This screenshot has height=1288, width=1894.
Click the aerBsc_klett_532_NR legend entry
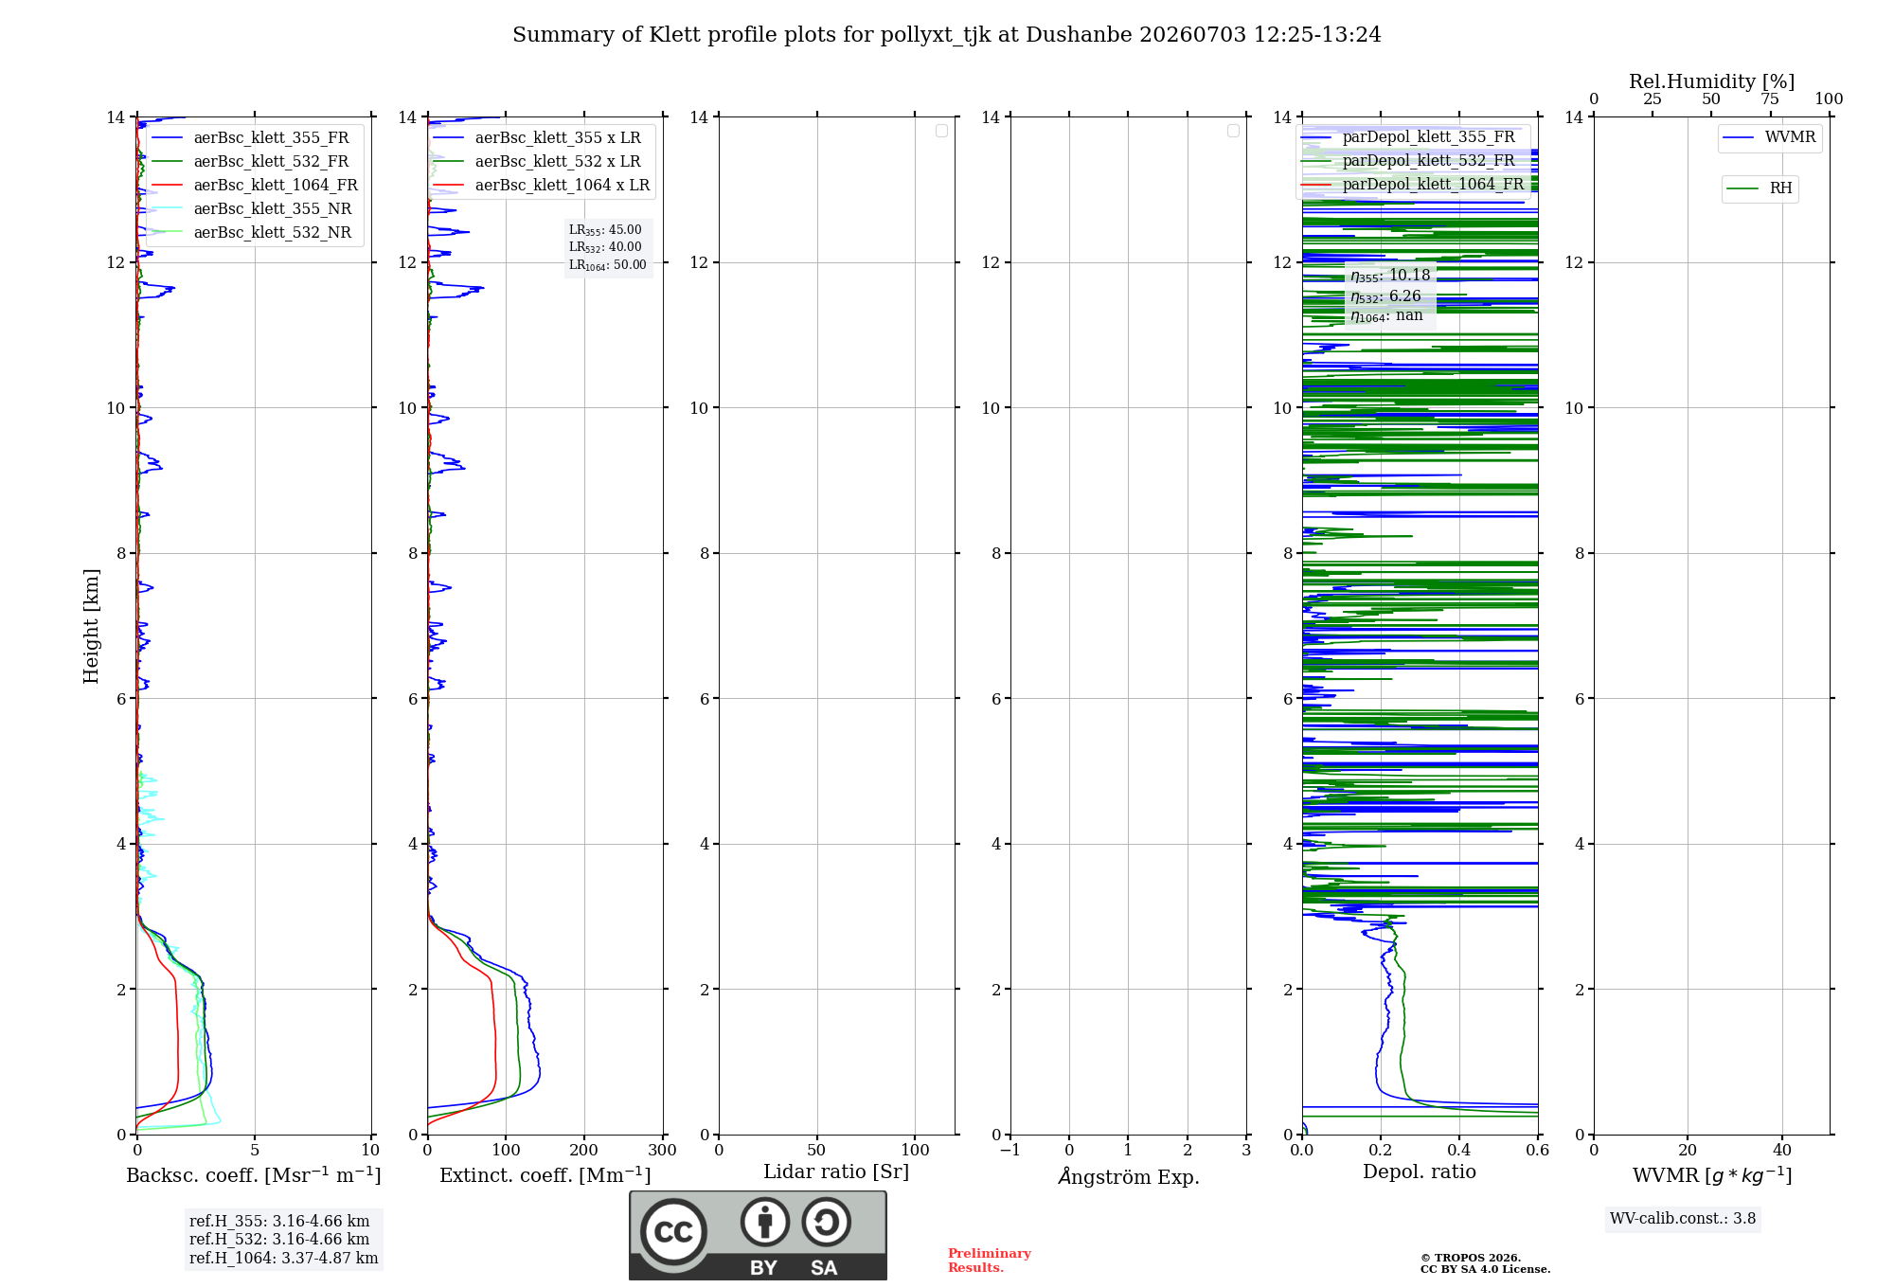pyautogui.click(x=251, y=233)
